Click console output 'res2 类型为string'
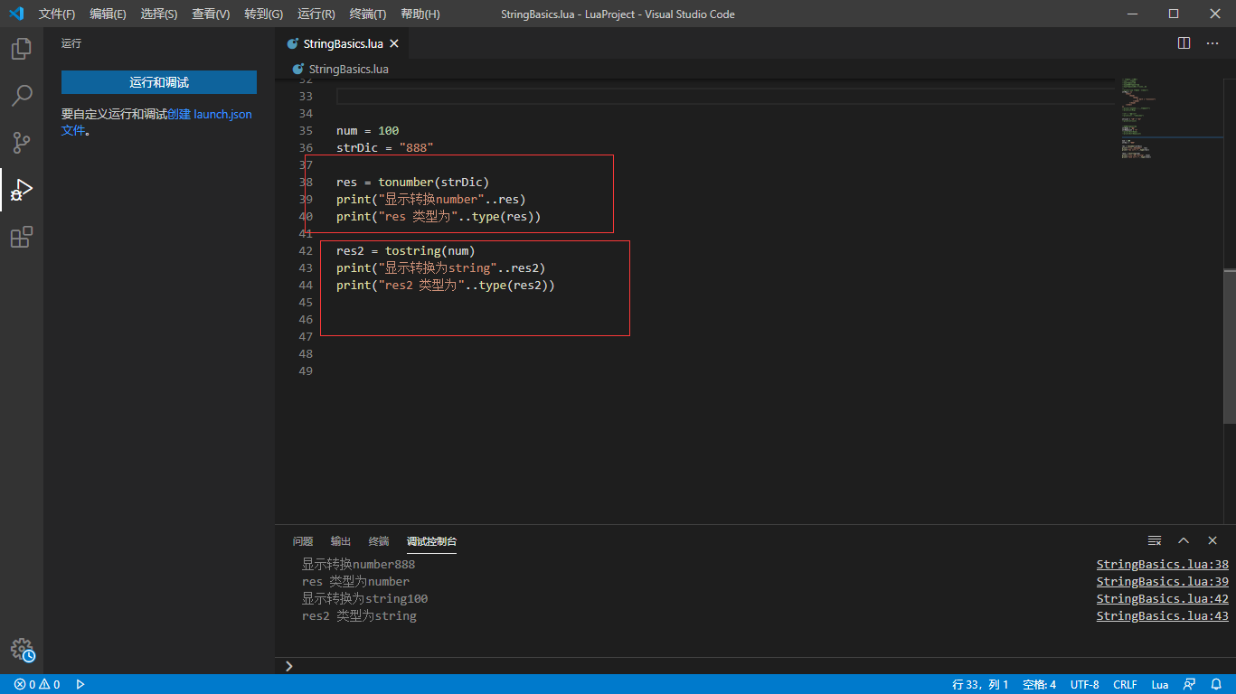1236x694 pixels. coord(359,616)
